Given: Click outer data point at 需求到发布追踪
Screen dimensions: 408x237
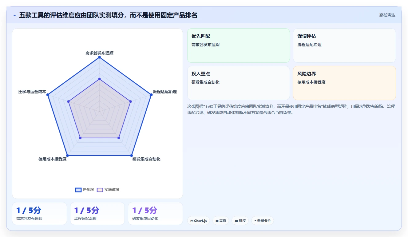Looking at the screenshot, I should pyautogui.click(x=99, y=57).
